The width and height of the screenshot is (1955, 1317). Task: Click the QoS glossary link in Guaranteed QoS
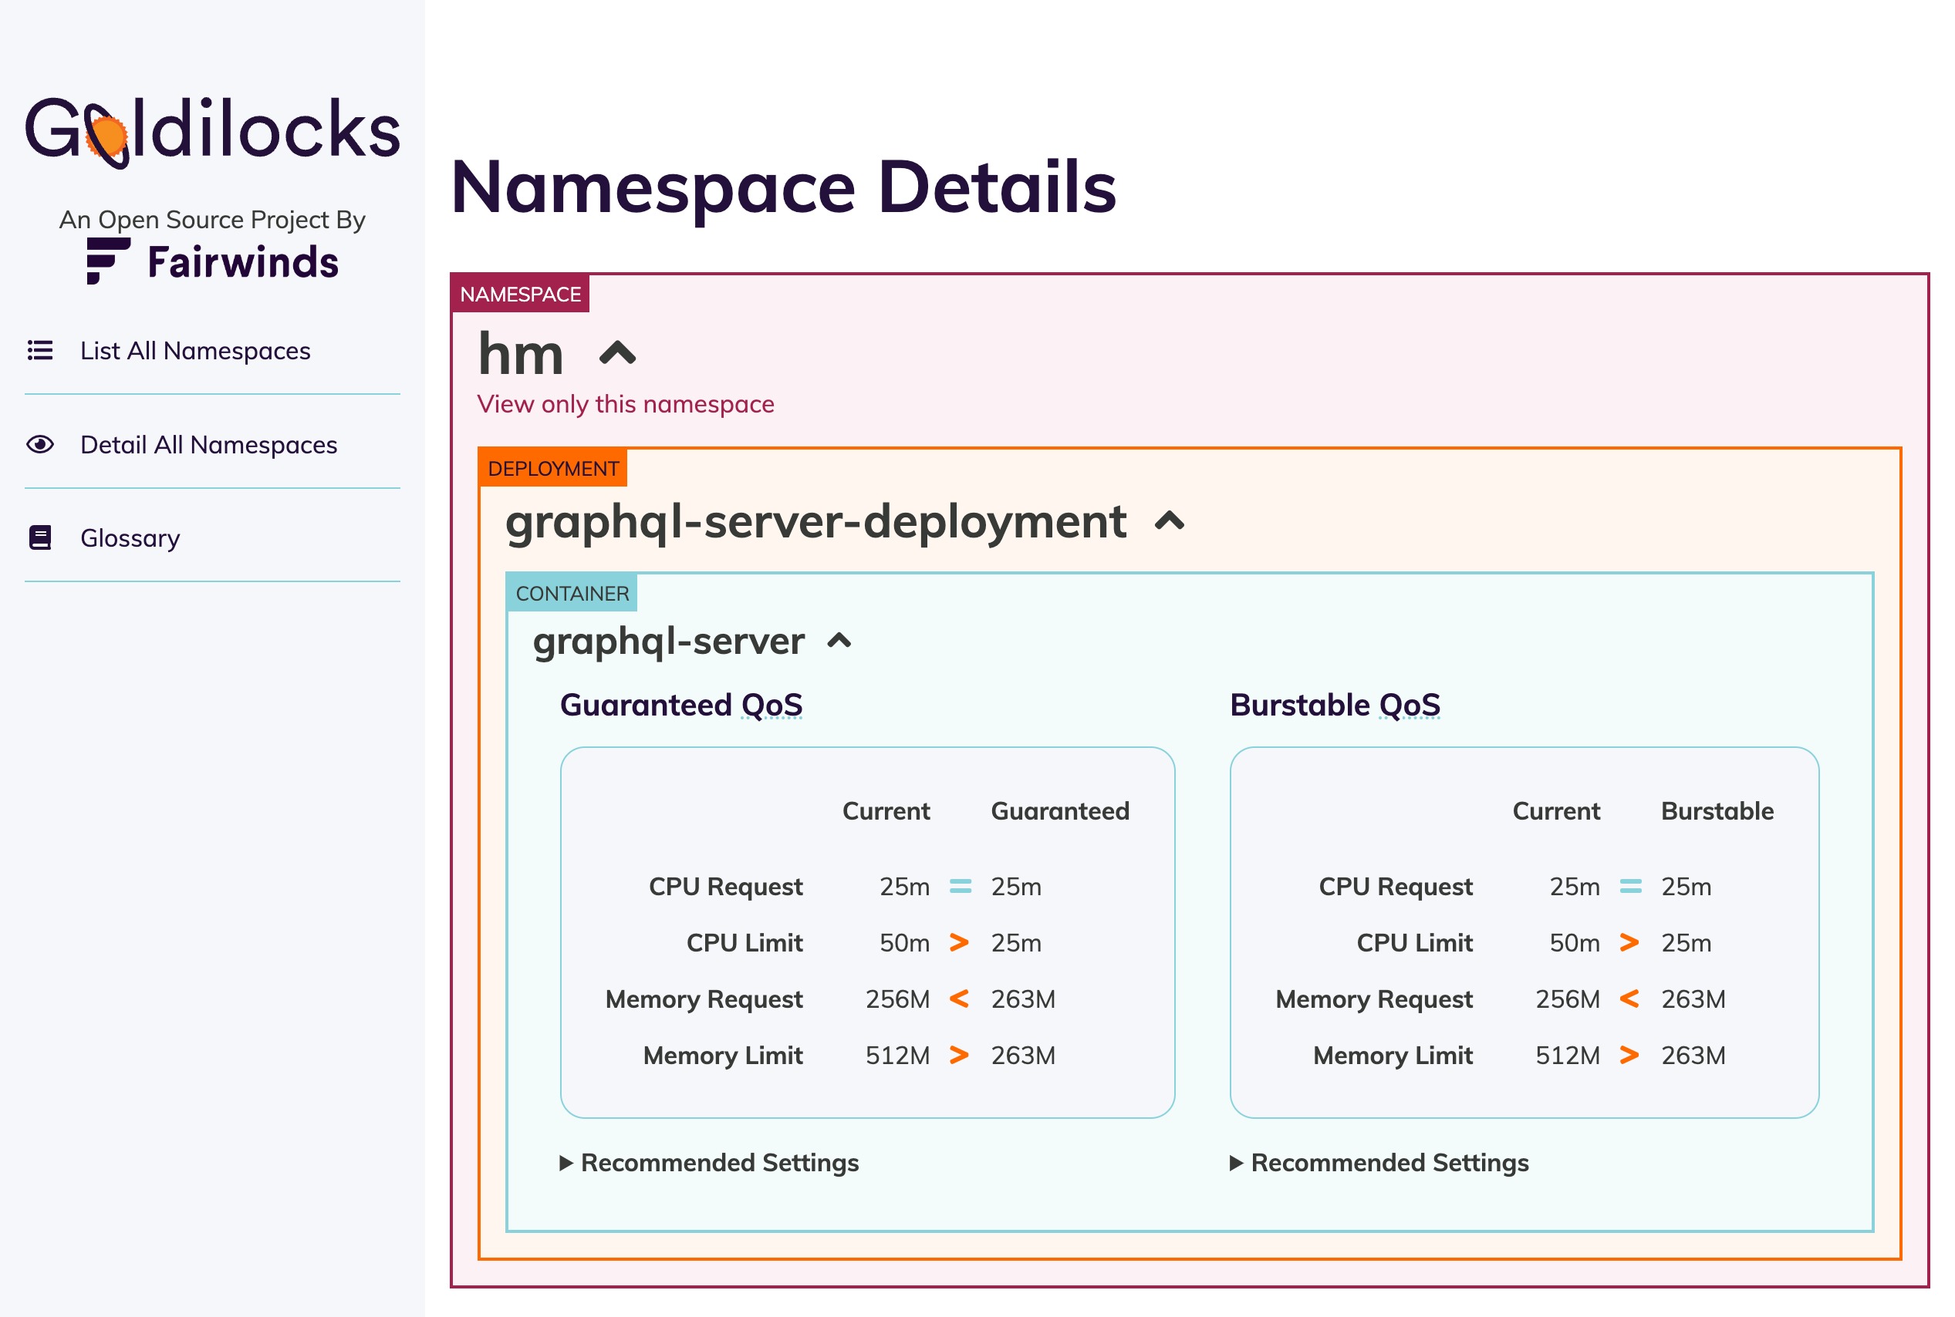pyautogui.click(x=772, y=705)
